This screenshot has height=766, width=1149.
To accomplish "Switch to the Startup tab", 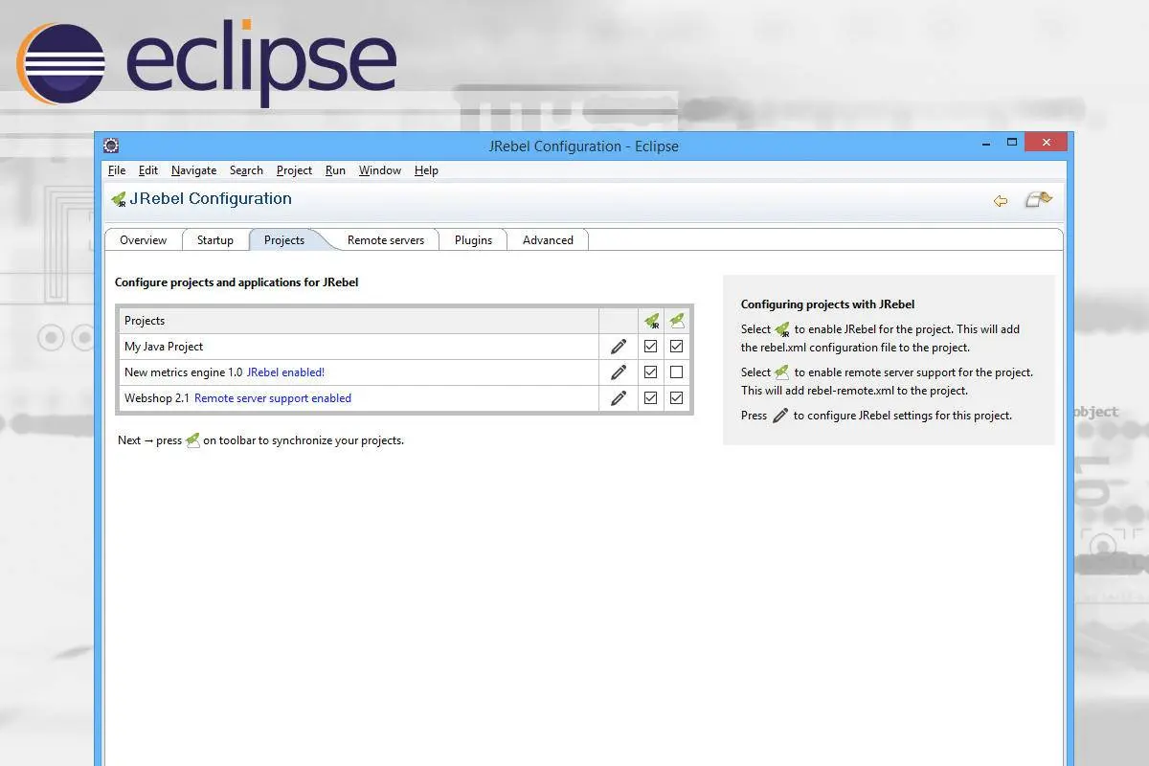I will 215,240.
